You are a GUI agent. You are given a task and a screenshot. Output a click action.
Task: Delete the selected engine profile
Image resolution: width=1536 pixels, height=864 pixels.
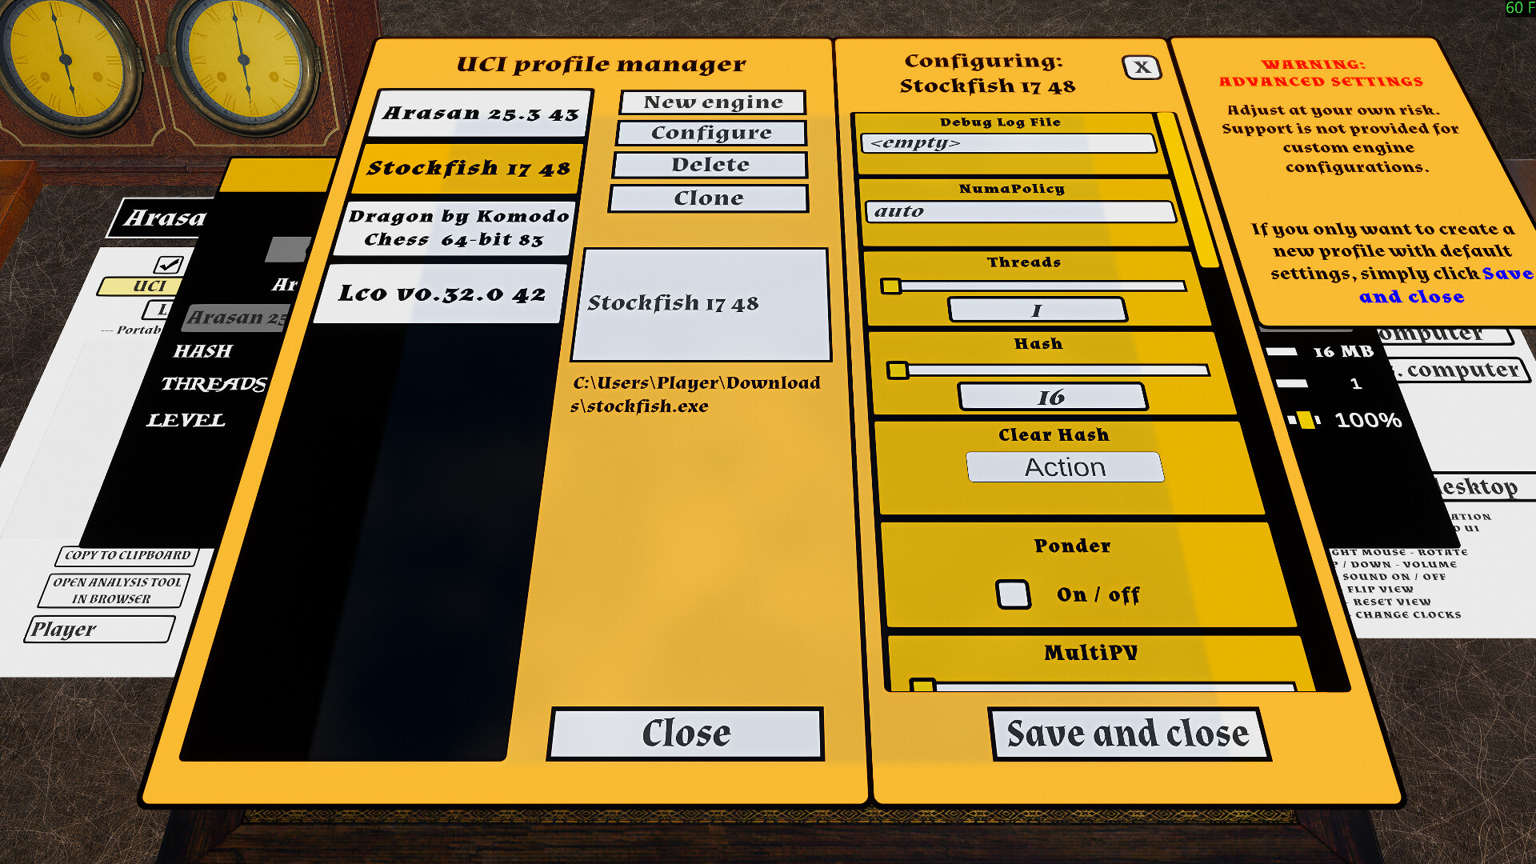click(710, 165)
